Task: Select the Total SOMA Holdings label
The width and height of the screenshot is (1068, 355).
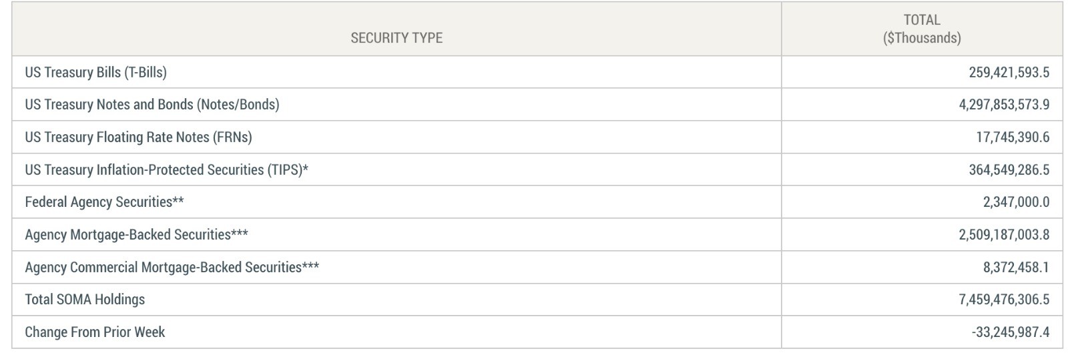Action: (x=85, y=300)
